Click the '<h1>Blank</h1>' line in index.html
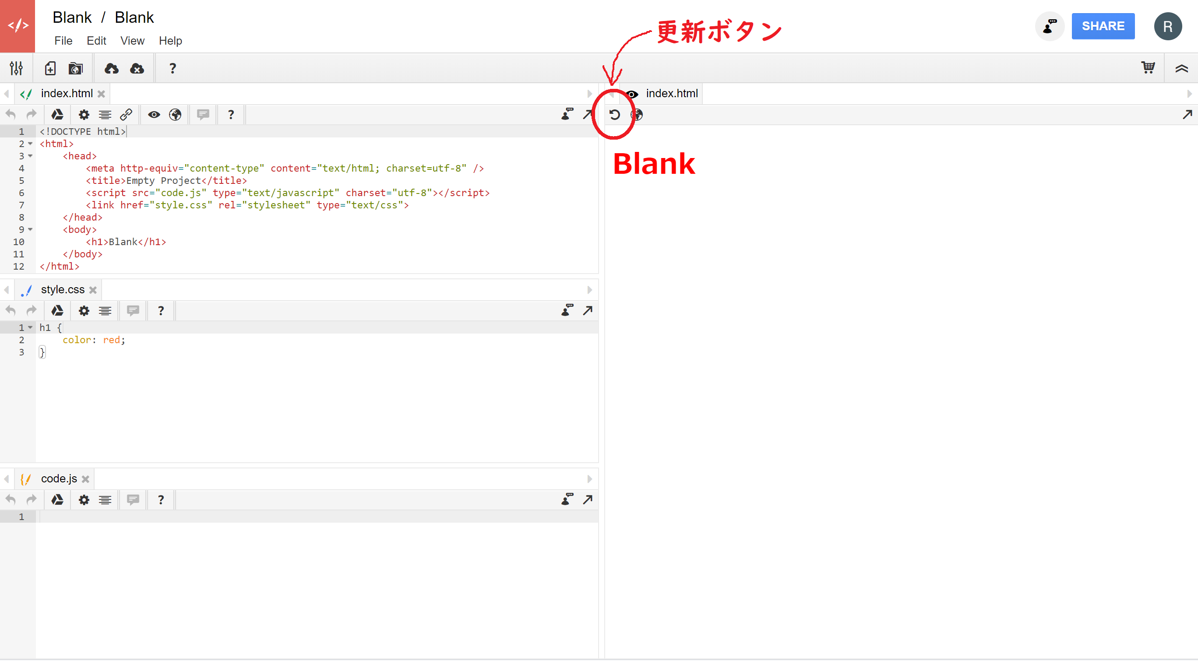This screenshot has width=1198, height=661. (x=126, y=242)
